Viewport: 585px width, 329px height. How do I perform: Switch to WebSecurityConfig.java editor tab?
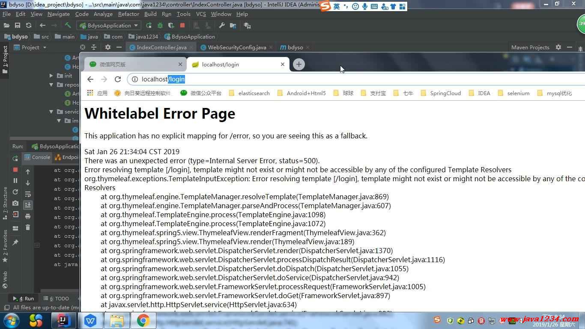236,48
